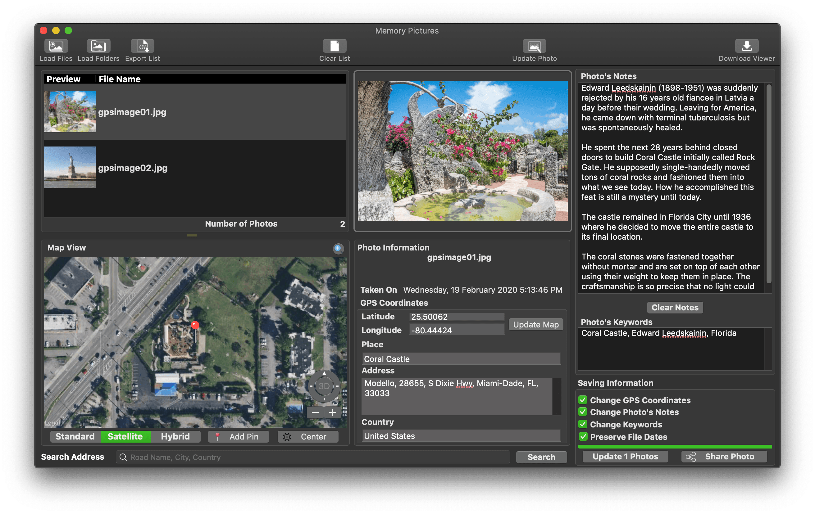Click the Latitude input field

(457, 317)
